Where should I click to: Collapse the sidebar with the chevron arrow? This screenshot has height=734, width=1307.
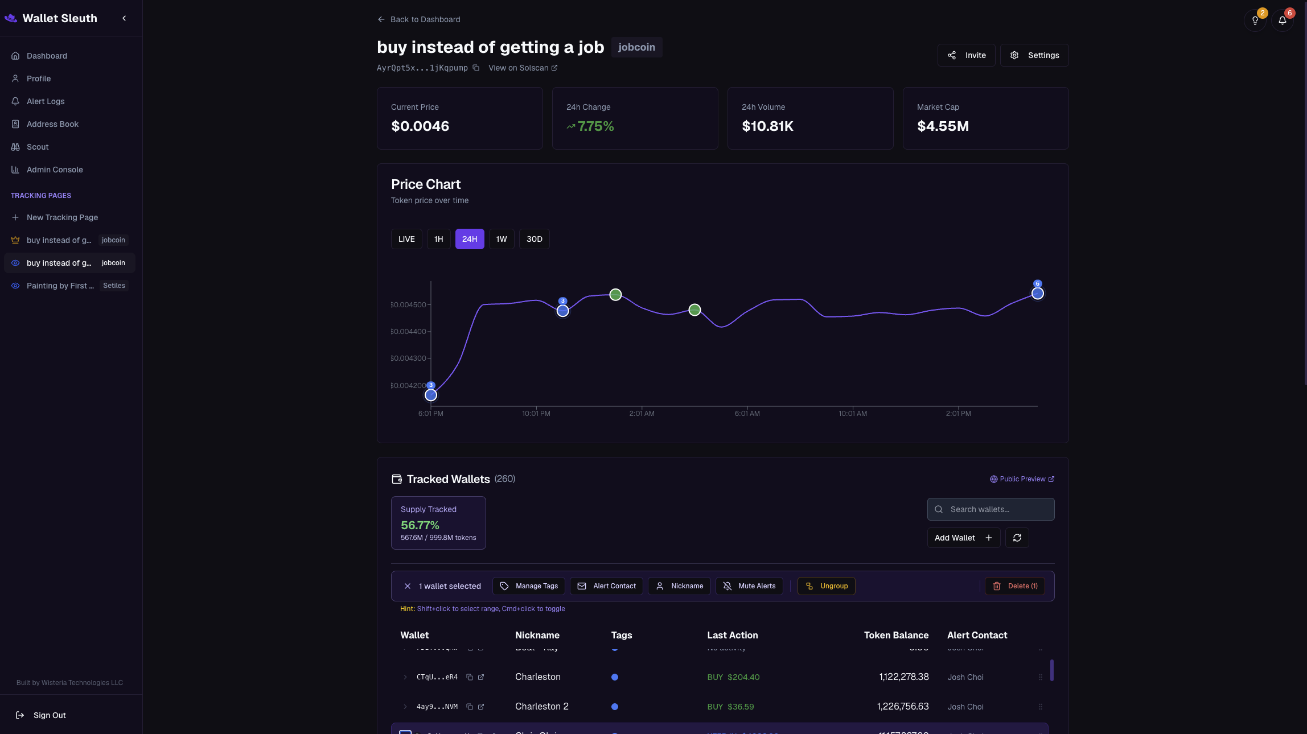point(124,18)
